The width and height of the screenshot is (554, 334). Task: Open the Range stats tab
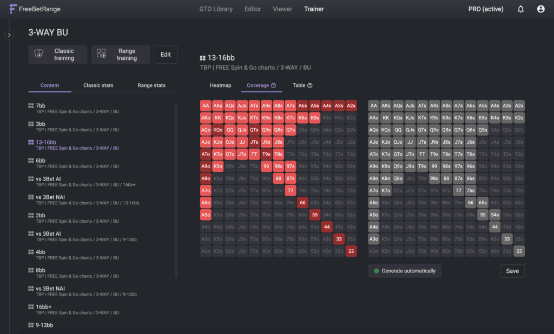(151, 85)
